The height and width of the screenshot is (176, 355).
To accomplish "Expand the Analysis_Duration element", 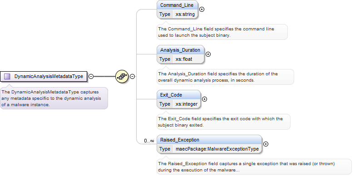I will 208,54.
